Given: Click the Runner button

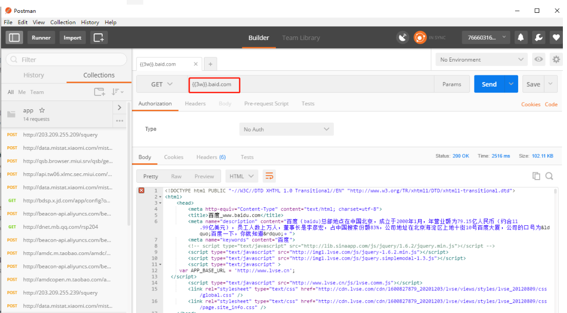Looking at the screenshot, I should [41, 37].
